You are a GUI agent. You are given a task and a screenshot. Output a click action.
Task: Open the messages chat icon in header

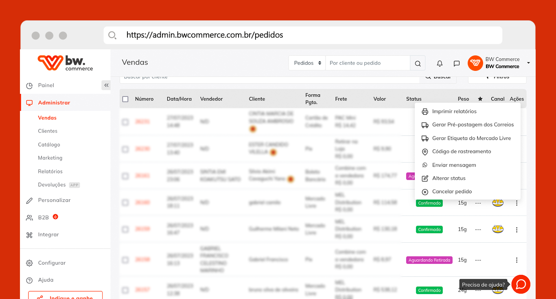coord(457,64)
